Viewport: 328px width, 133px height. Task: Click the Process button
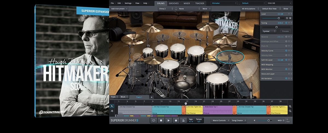click(x=285, y=31)
